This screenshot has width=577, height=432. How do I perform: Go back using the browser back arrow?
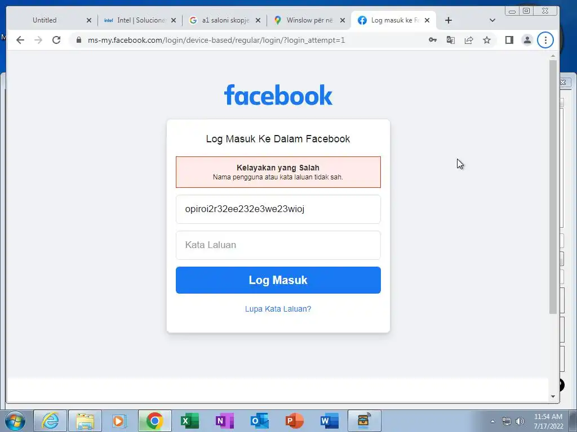(x=20, y=40)
